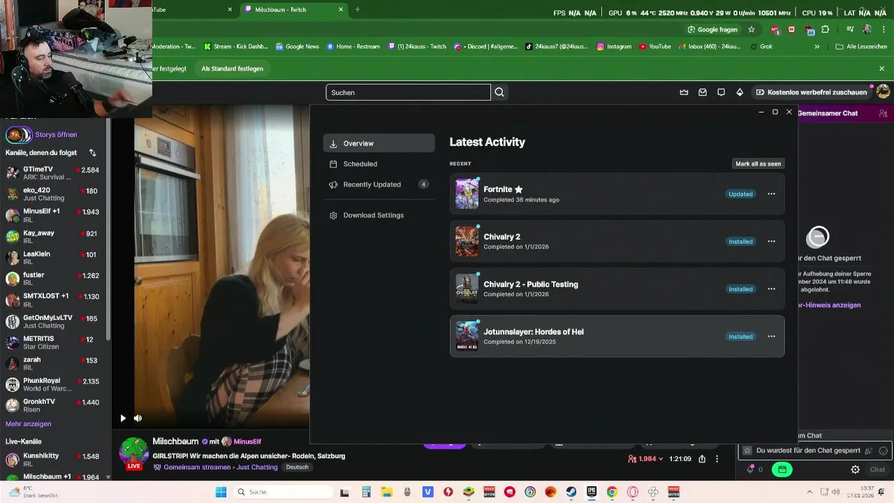Click Installed badge for Chivalry 2 - Public Testing
The height and width of the screenshot is (503, 894).
click(x=740, y=289)
